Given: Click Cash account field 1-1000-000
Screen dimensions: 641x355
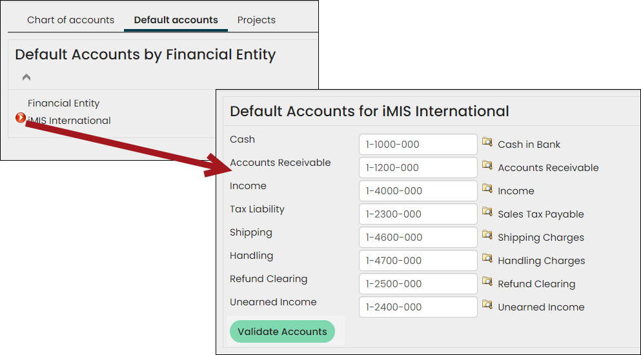Looking at the screenshot, I should point(418,145).
